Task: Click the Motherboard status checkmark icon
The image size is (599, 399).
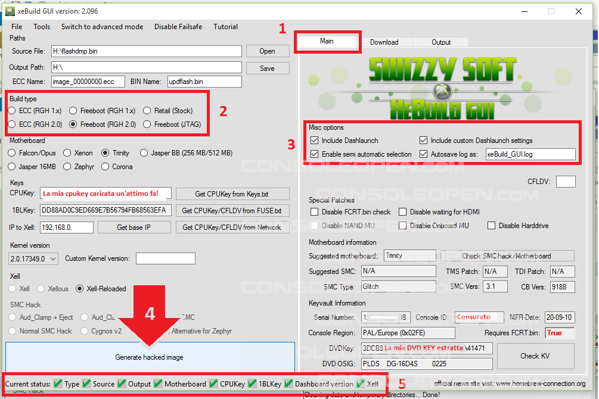Action: coord(158,384)
